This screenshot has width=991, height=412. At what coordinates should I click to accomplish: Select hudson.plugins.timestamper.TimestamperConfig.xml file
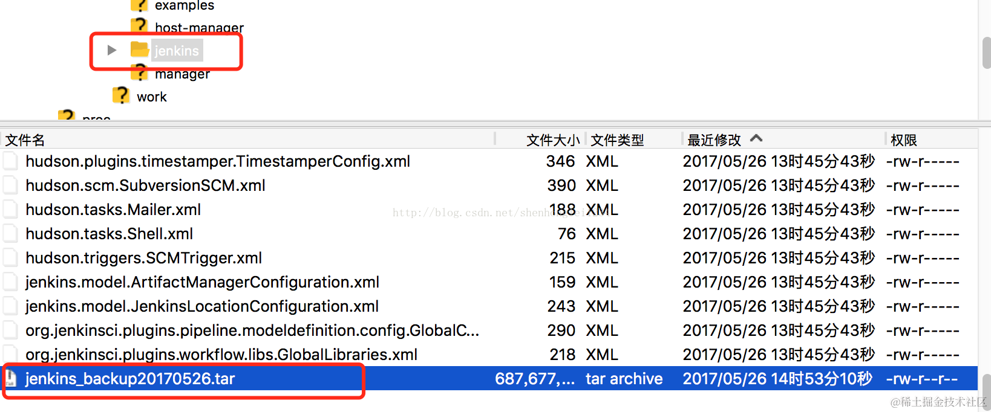pyautogui.click(x=218, y=161)
